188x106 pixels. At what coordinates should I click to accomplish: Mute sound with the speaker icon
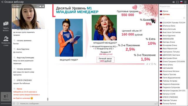pyautogui.click(x=174, y=2)
